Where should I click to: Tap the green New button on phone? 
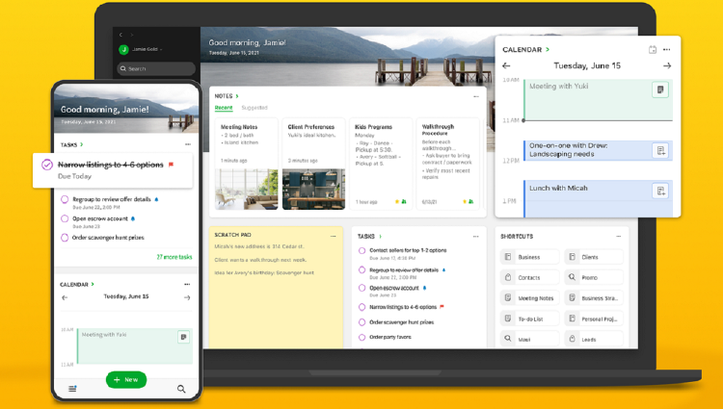pyautogui.click(x=126, y=379)
